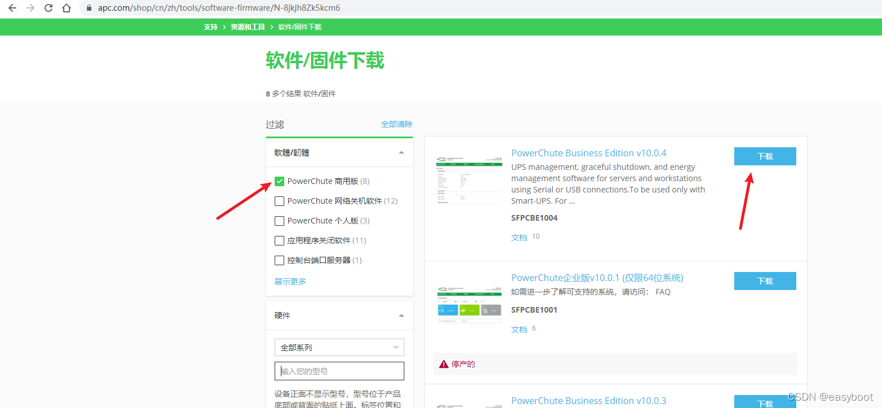Viewport: 882px width, 408px height.
Task: Click the SFPCBE1001 part number text
Action: pyautogui.click(x=535, y=310)
